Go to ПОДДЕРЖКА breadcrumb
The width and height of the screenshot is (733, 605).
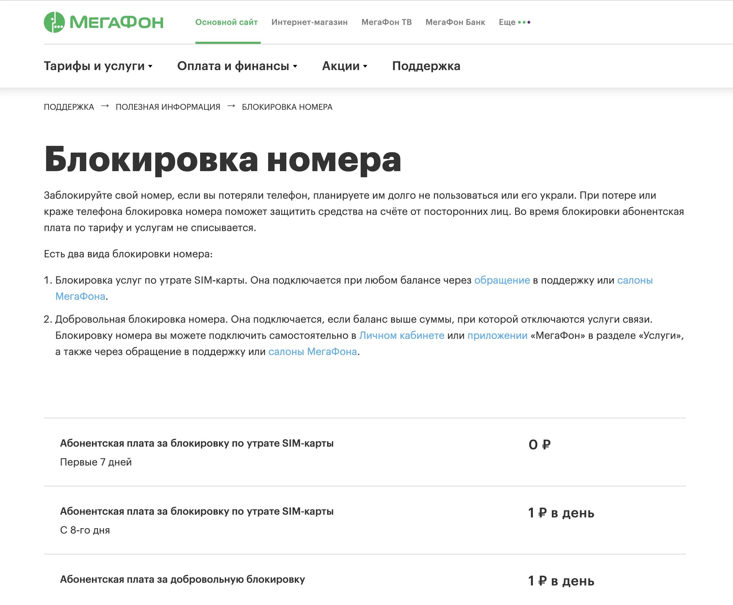coord(69,107)
